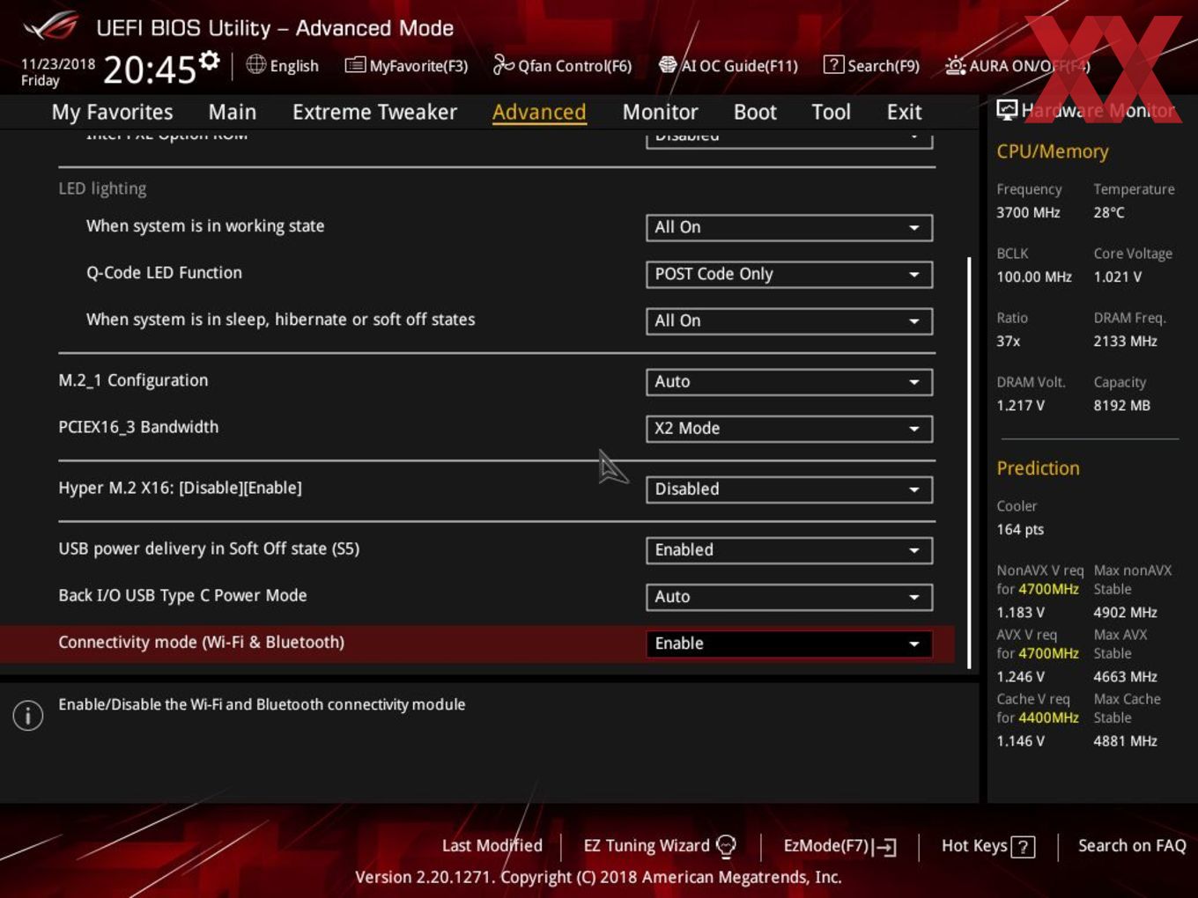Click the settings list scrollbar
Viewport: 1198px width, 898px height.
(969, 462)
